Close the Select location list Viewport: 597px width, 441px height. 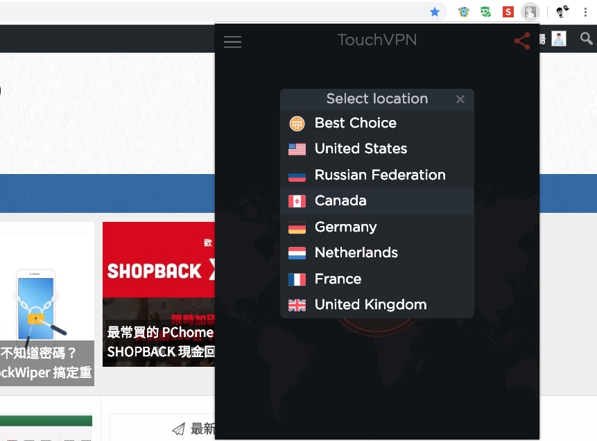click(460, 99)
